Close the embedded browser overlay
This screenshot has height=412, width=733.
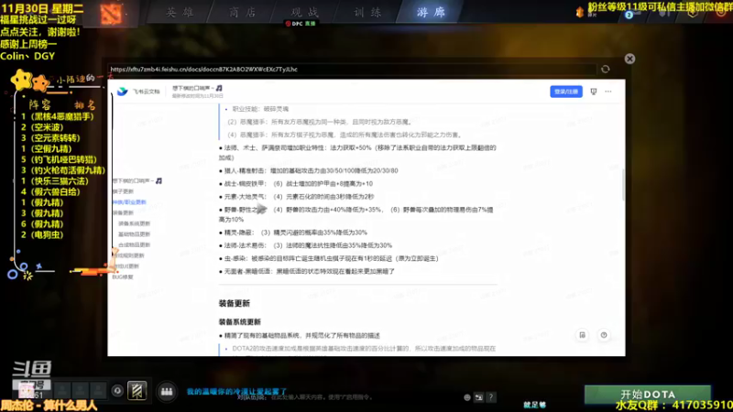pos(629,59)
